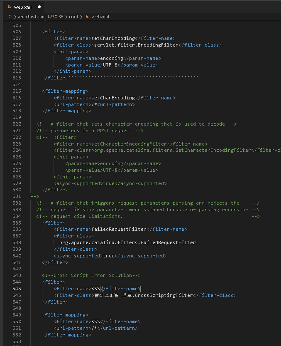Click '/*' url-pattern value on line 517

94,104
